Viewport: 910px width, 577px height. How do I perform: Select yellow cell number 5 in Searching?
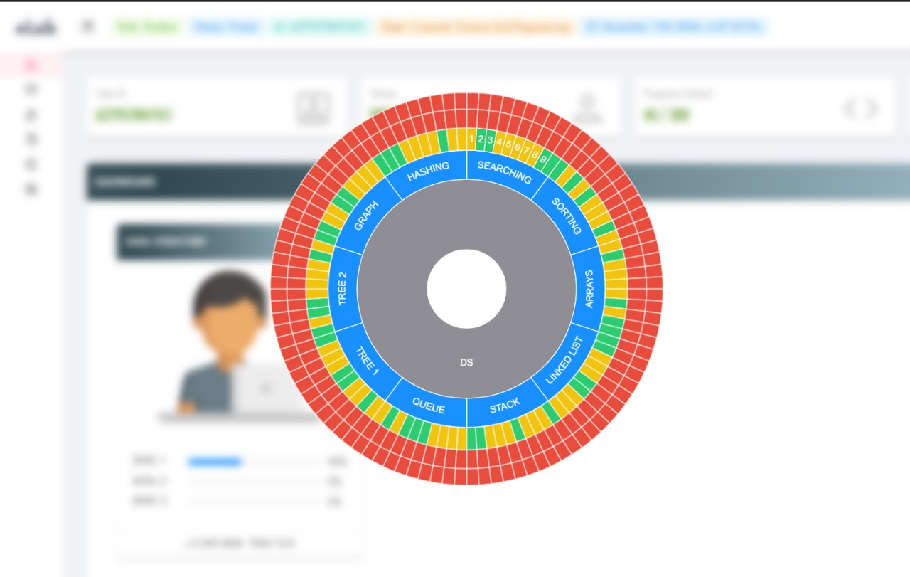coord(508,145)
